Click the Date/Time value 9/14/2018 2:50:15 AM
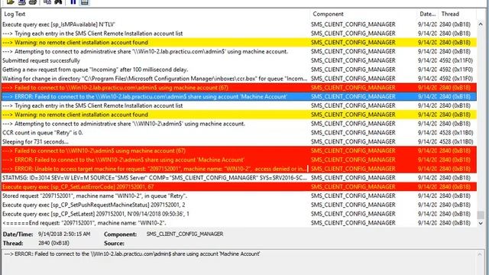 [x=64, y=235]
